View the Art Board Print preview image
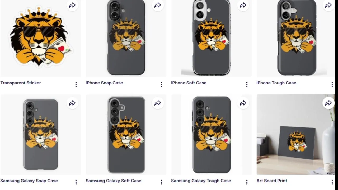 click(296, 135)
